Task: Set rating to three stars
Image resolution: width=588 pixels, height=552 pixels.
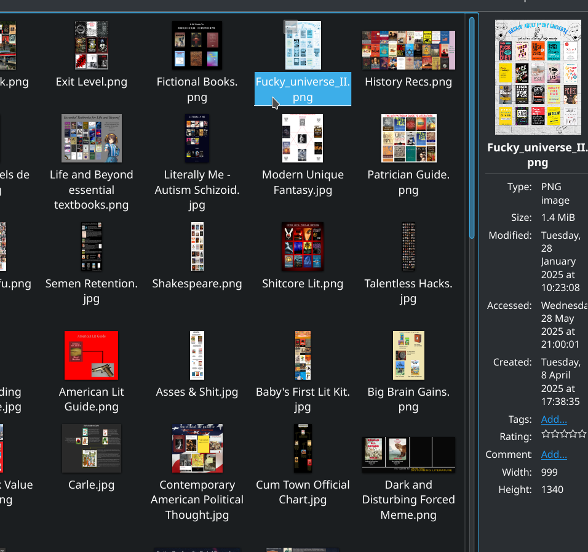Action: 563,434
